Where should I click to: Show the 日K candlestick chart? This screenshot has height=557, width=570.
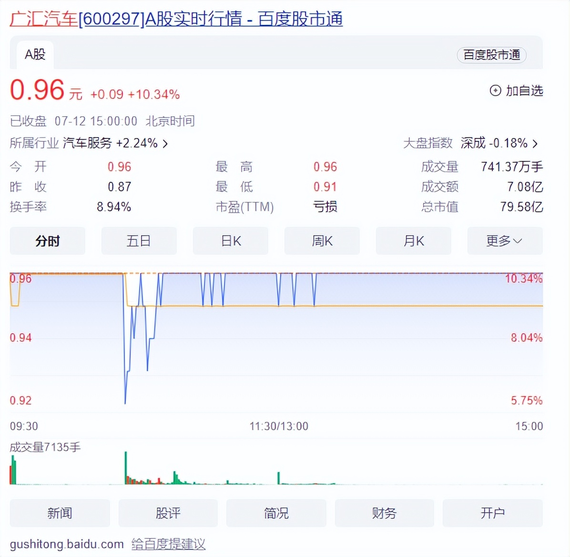coord(231,241)
